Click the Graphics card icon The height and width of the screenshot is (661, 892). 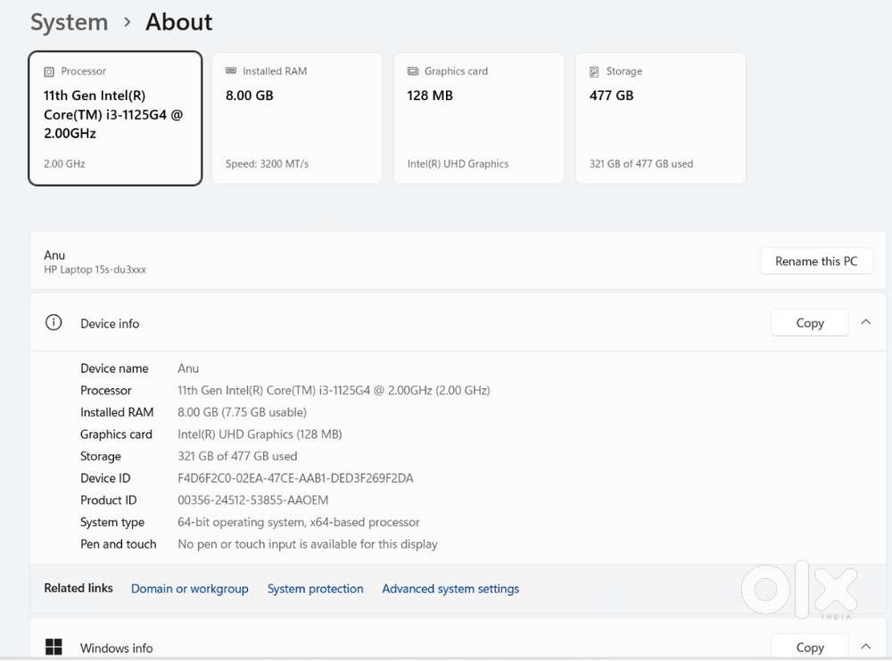pos(412,71)
